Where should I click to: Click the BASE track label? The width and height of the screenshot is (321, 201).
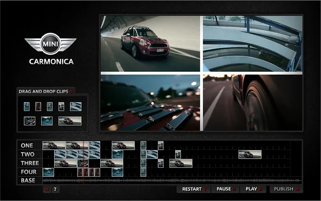pos(28,181)
